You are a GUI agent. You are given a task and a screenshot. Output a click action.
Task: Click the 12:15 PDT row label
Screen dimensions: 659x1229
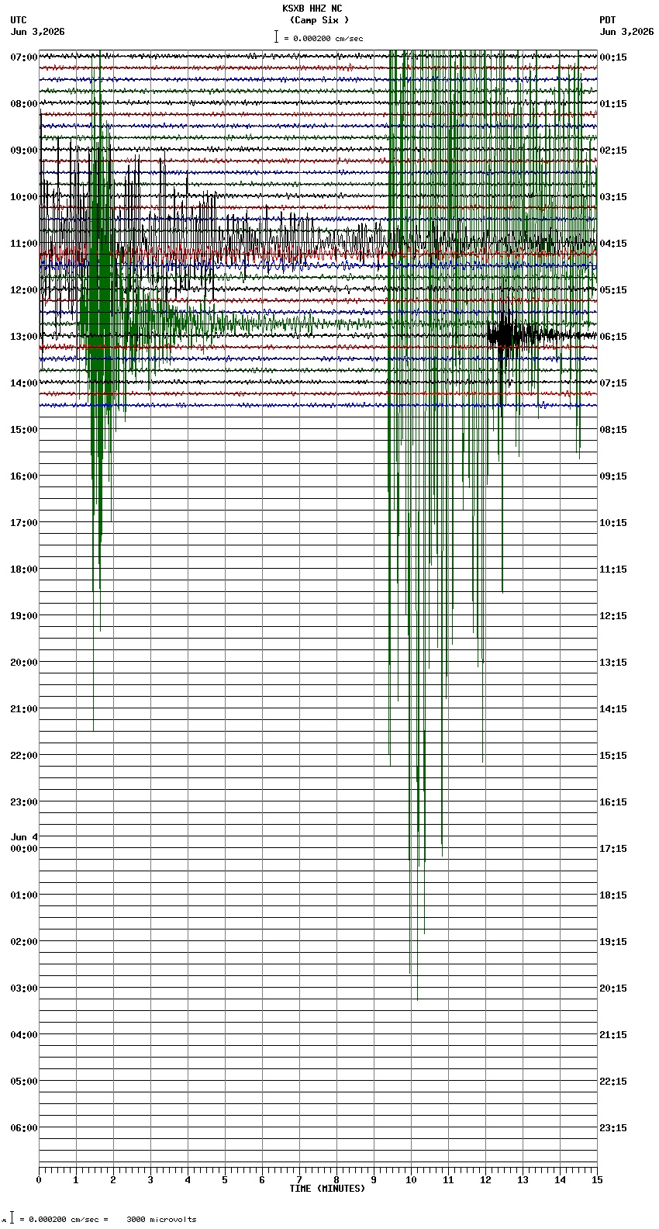point(613,615)
